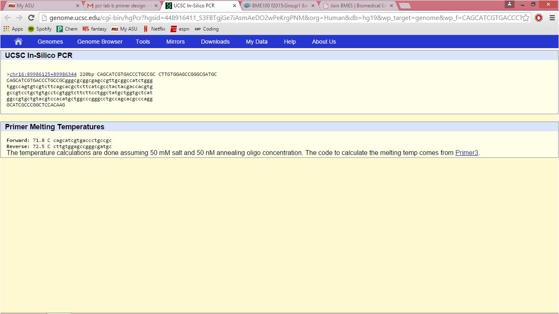Click the browser back arrow

point(8,18)
